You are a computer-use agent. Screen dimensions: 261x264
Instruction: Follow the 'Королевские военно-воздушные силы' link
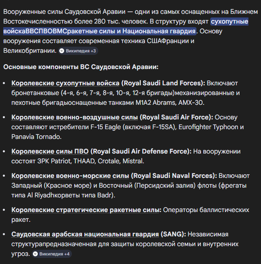point(74,117)
